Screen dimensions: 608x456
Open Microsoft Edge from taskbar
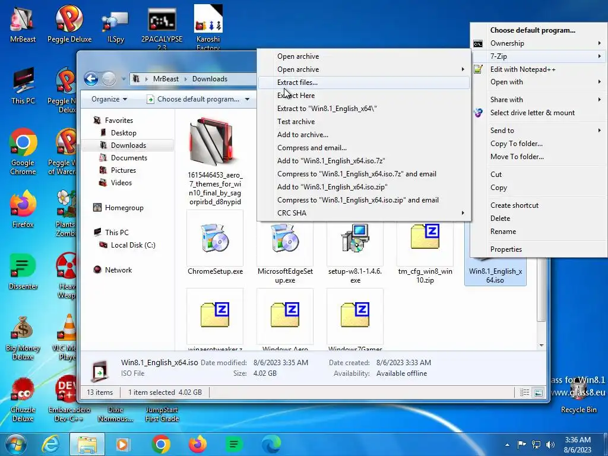[x=271, y=444]
